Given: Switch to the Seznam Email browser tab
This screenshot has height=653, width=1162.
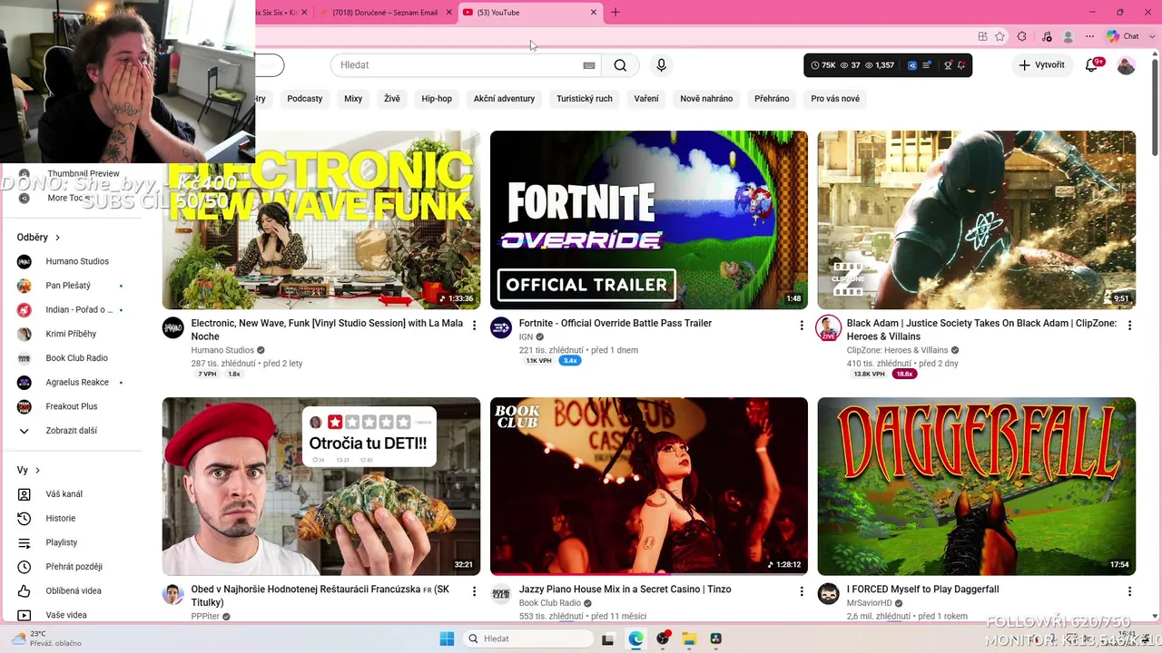Looking at the screenshot, I should coord(385,13).
